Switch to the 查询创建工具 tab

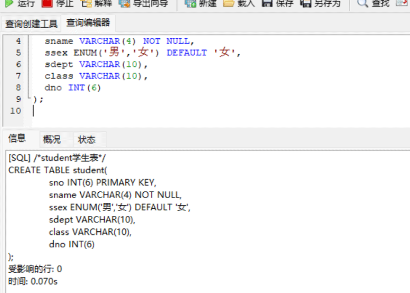pos(31,23)
